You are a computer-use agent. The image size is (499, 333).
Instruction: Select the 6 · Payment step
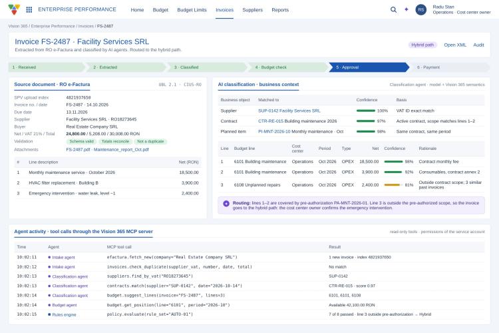pos(450,67)
